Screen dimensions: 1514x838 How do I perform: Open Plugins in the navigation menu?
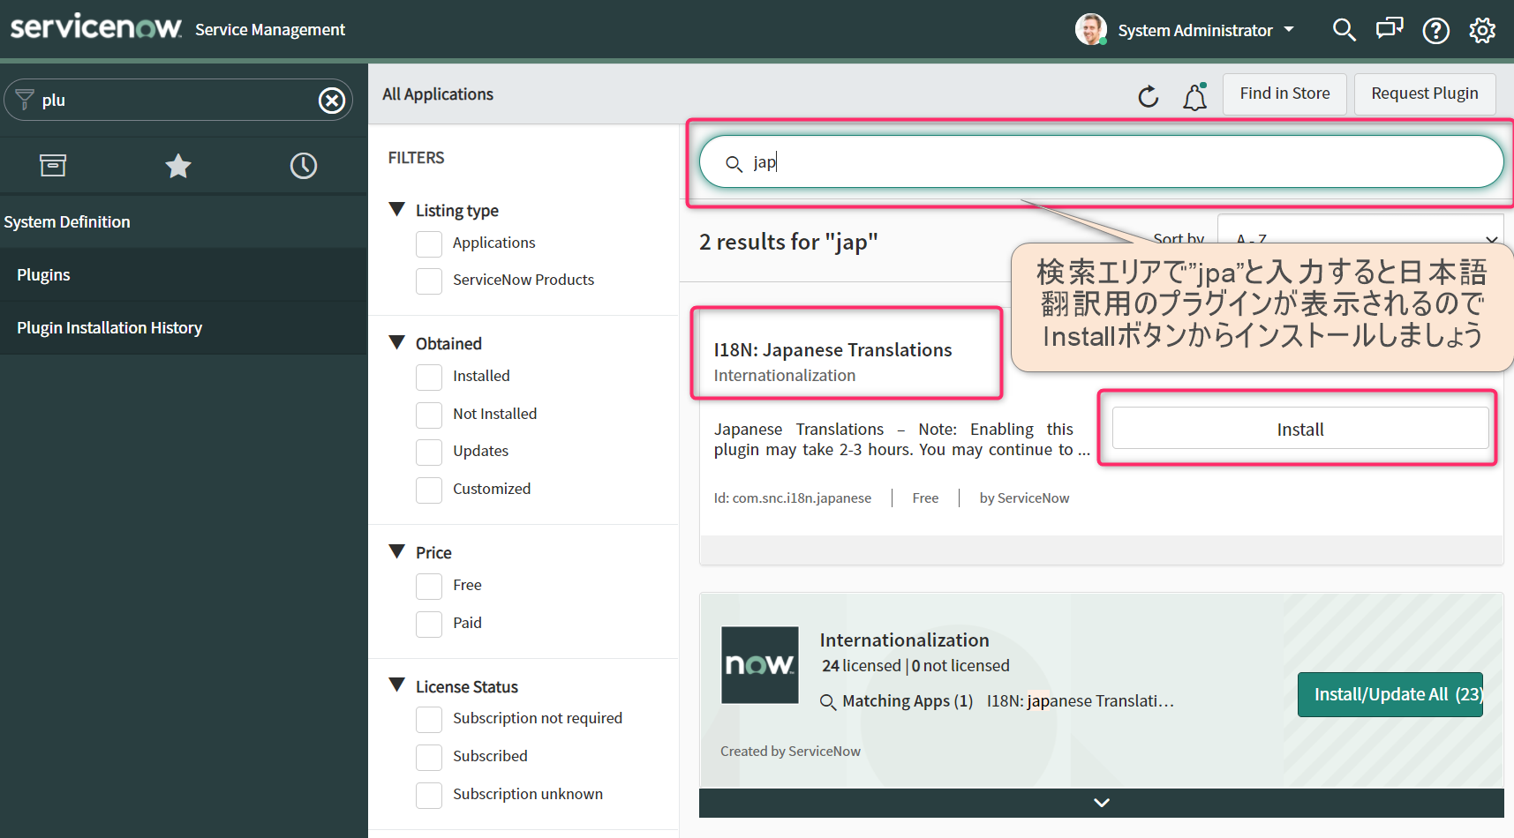point(43,274)
